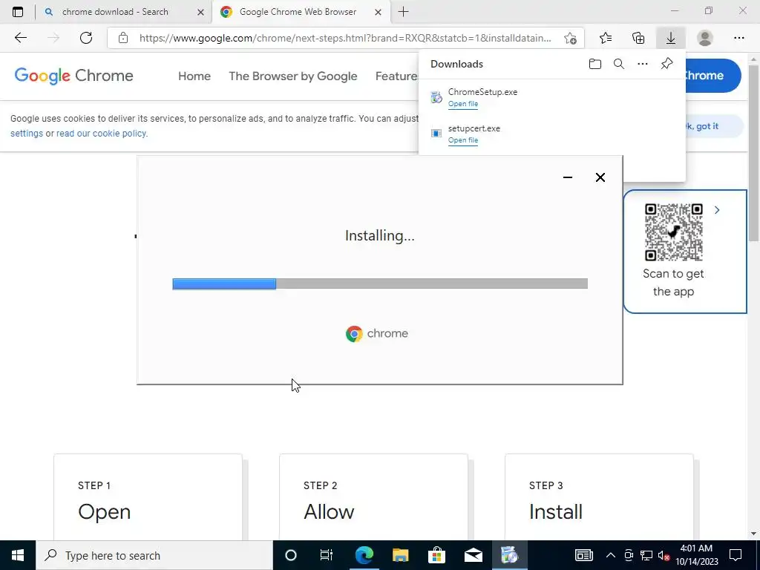
Task: Refresh the current page
Action: (x=86, y=38)
